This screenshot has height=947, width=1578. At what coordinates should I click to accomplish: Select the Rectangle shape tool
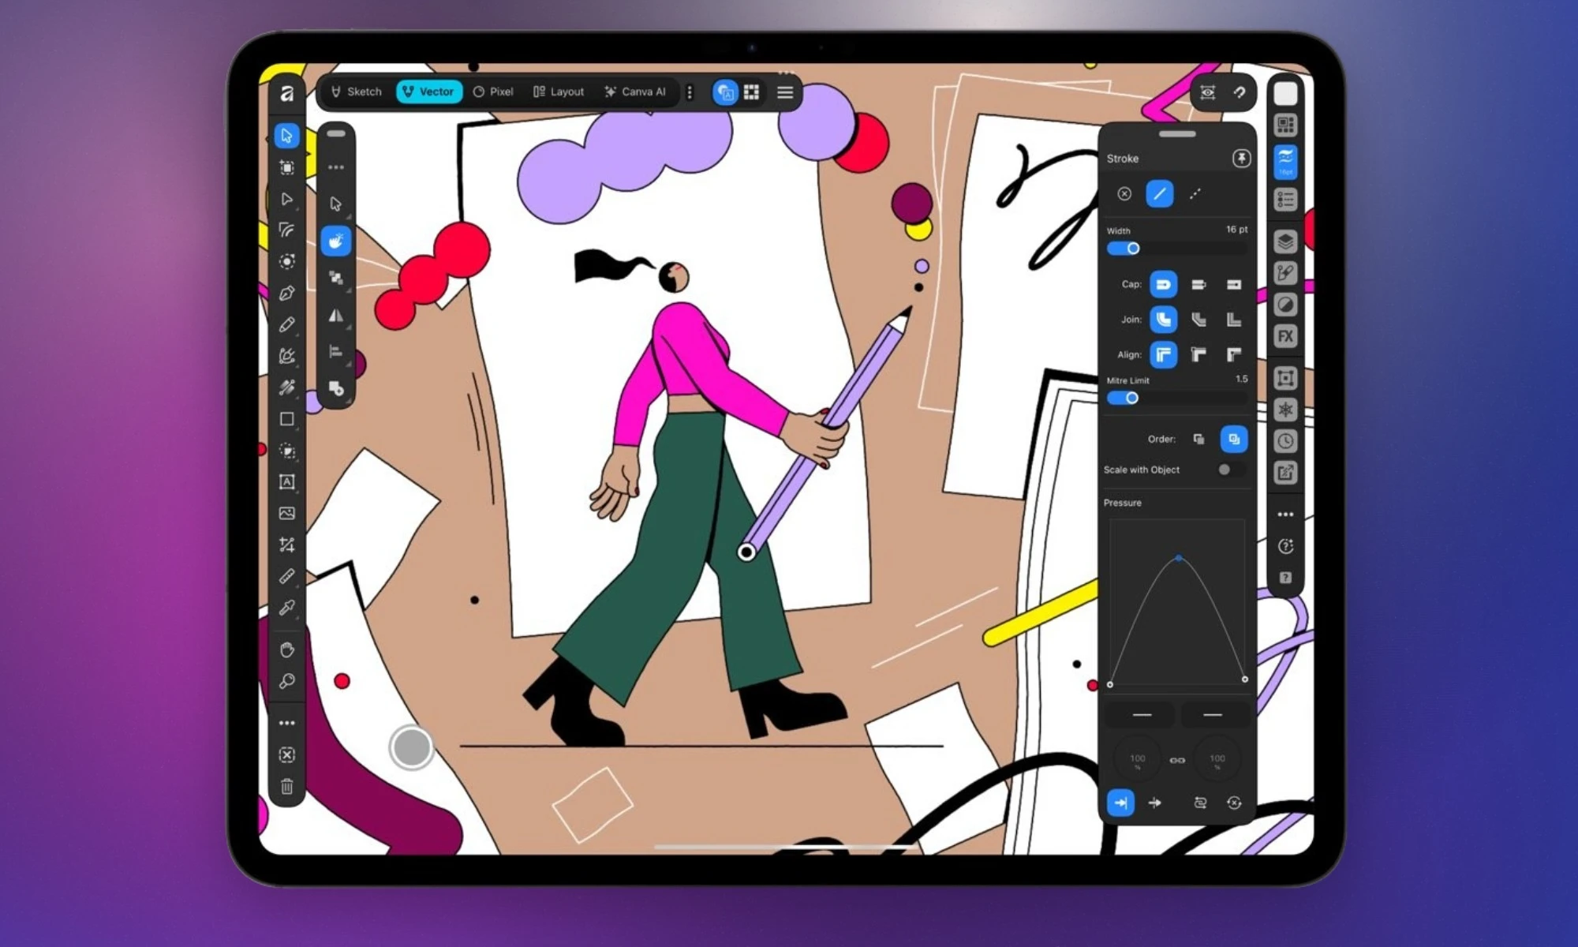(x=286, y=419)
